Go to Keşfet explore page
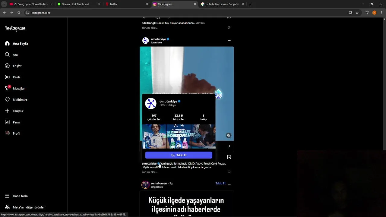The image size is (386, 217). click(13, 66)
